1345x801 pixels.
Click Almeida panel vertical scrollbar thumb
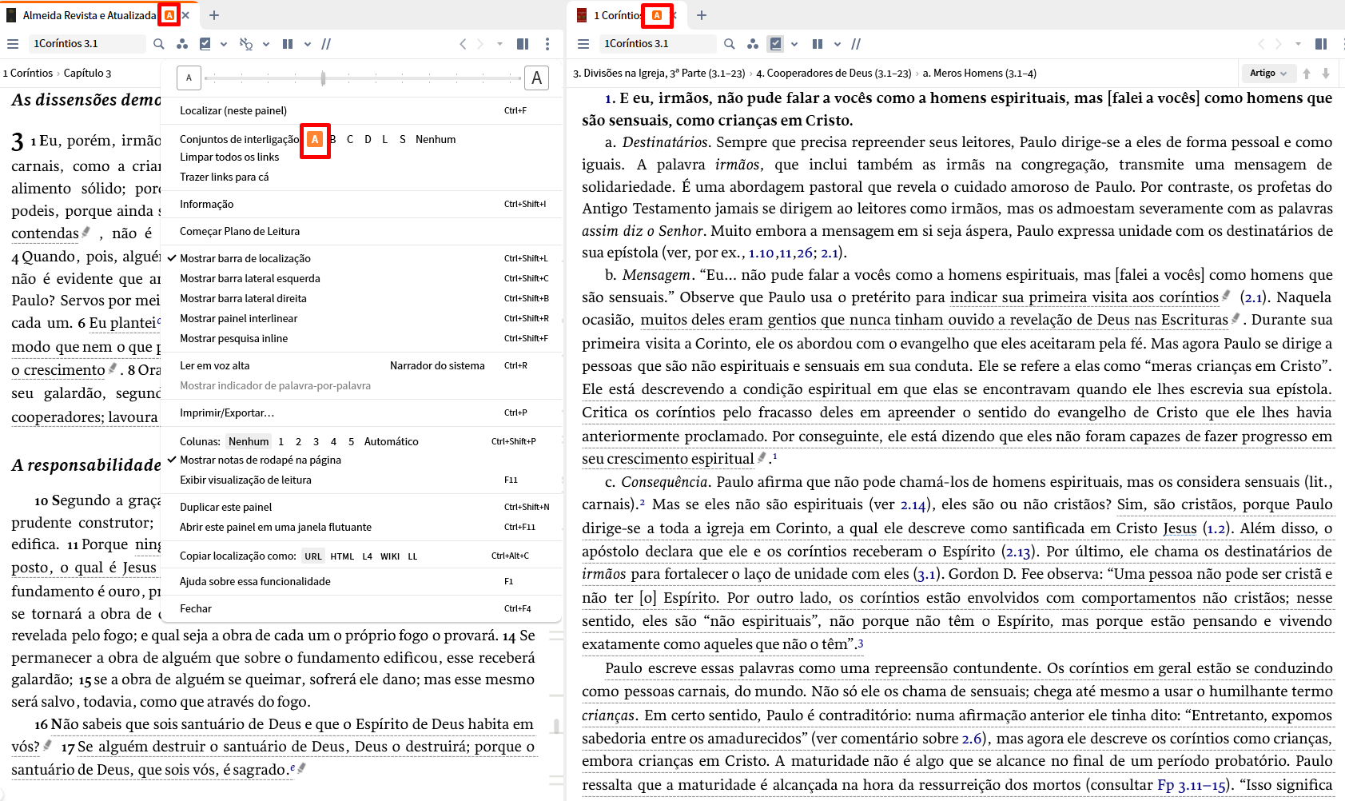[556, 726]
